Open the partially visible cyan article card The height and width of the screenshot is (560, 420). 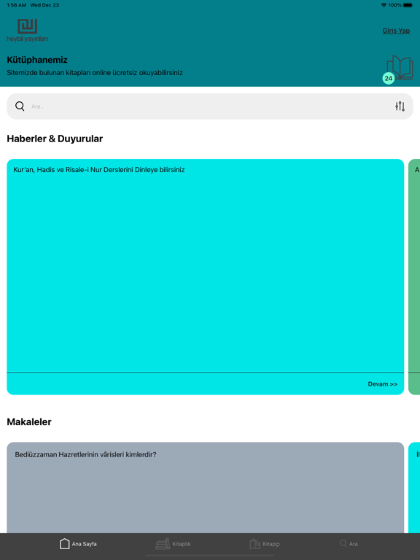coord(414,488)
